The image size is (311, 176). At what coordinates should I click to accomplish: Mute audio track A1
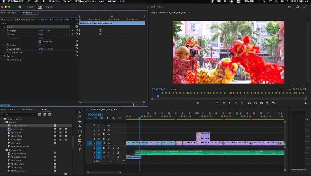108,148
